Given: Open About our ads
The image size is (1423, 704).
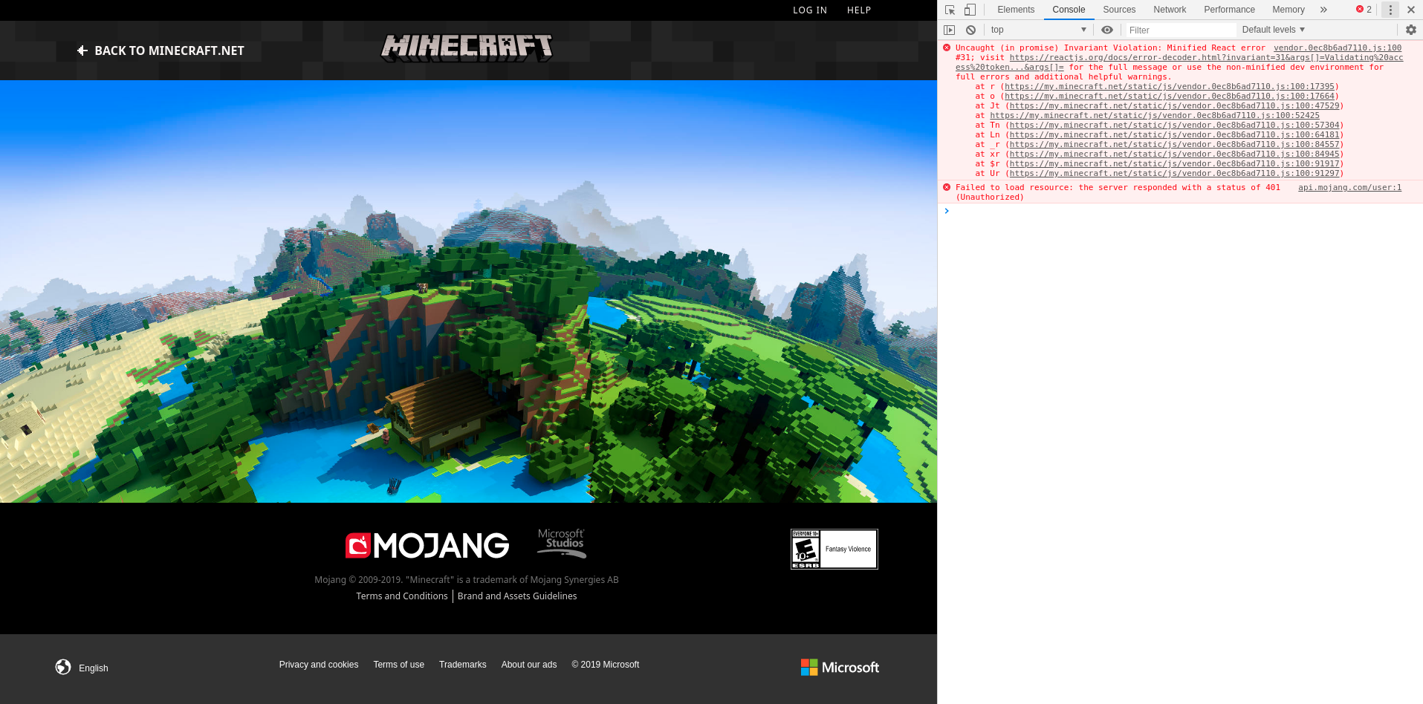Looking at the screenshot, I should click(x=529, y=665).
